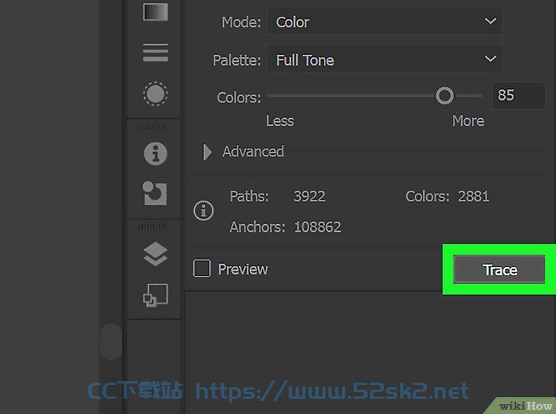Click the Colors value field showing 85

coord(519,95)
